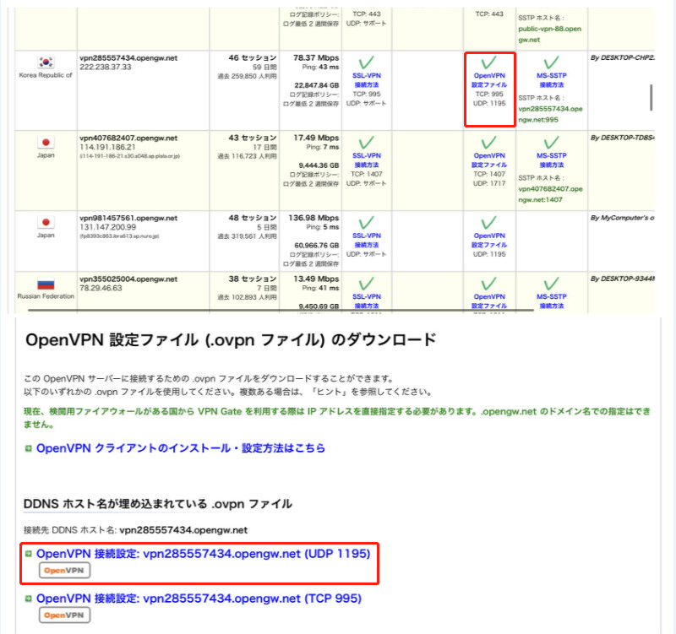Click SSTP hostname vpn285557434.opengw.net:995
Image resolution: width=676 pixels, height=634 pixels.
tap(551, 114)
